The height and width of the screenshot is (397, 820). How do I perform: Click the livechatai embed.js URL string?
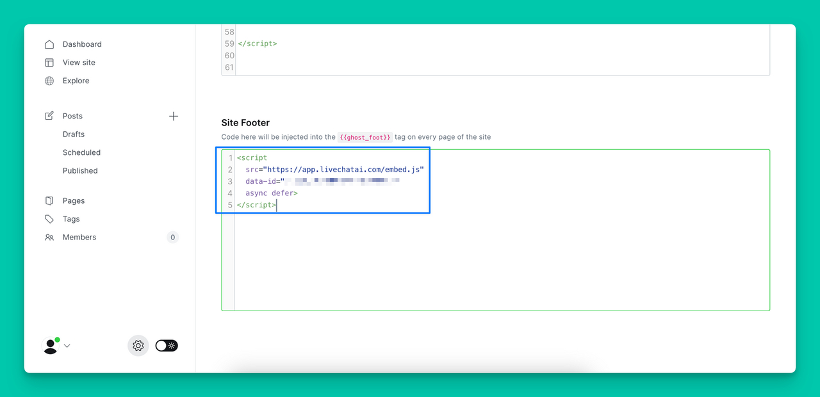point(343,170)
